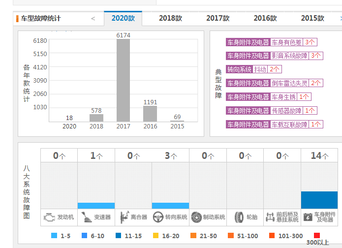Click the battery icon for 车身附件及电器
The width and height of the screenshot is (342, 248).
(308, 217)
